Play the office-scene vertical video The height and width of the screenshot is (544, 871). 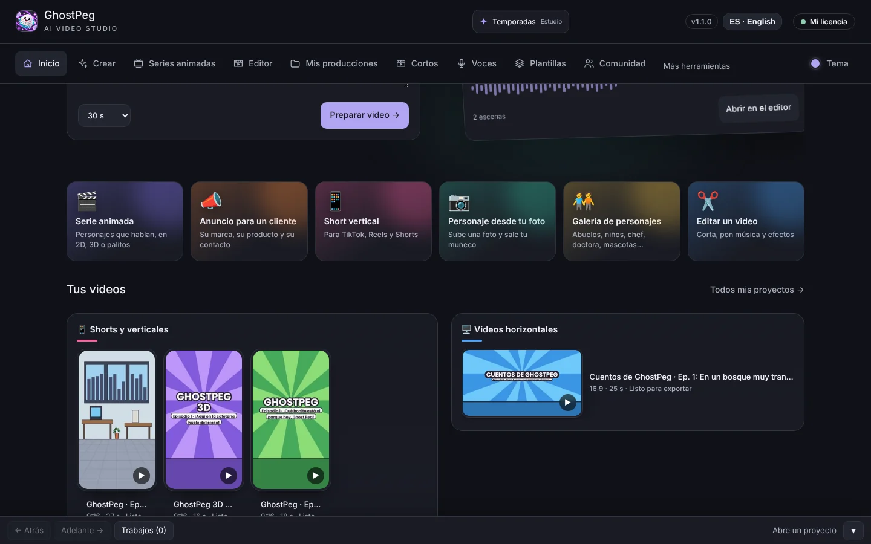(141, 476)
